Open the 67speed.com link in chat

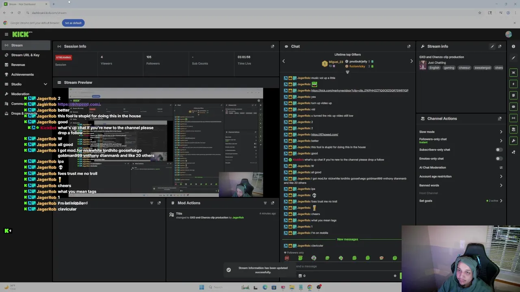click(325, 134)
